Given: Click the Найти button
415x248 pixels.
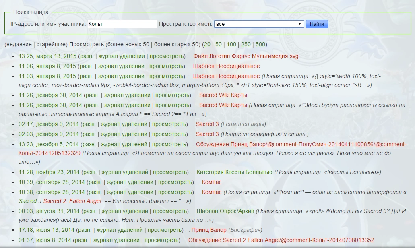Looking at the screenshot, I should (317, 24).
